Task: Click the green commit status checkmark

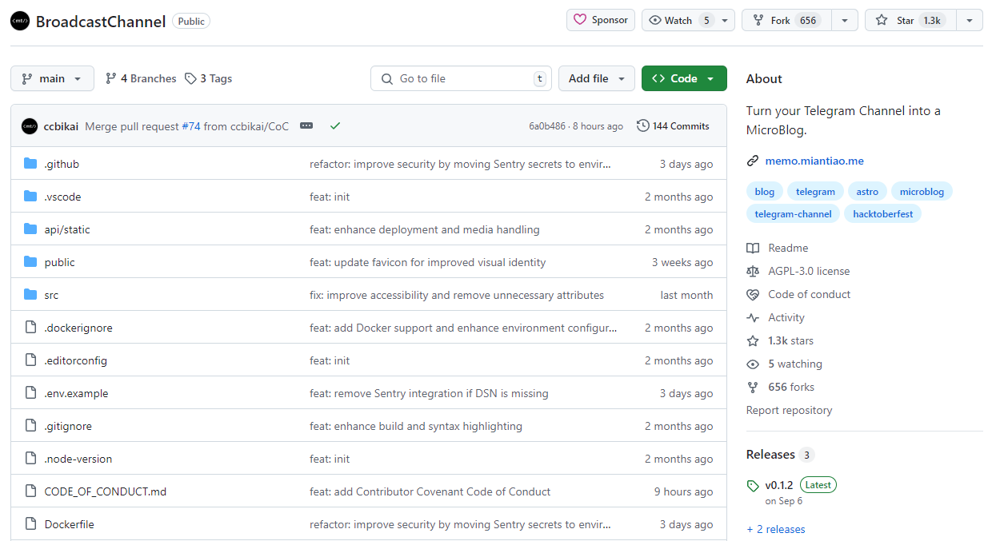Action: click(335, 125)
